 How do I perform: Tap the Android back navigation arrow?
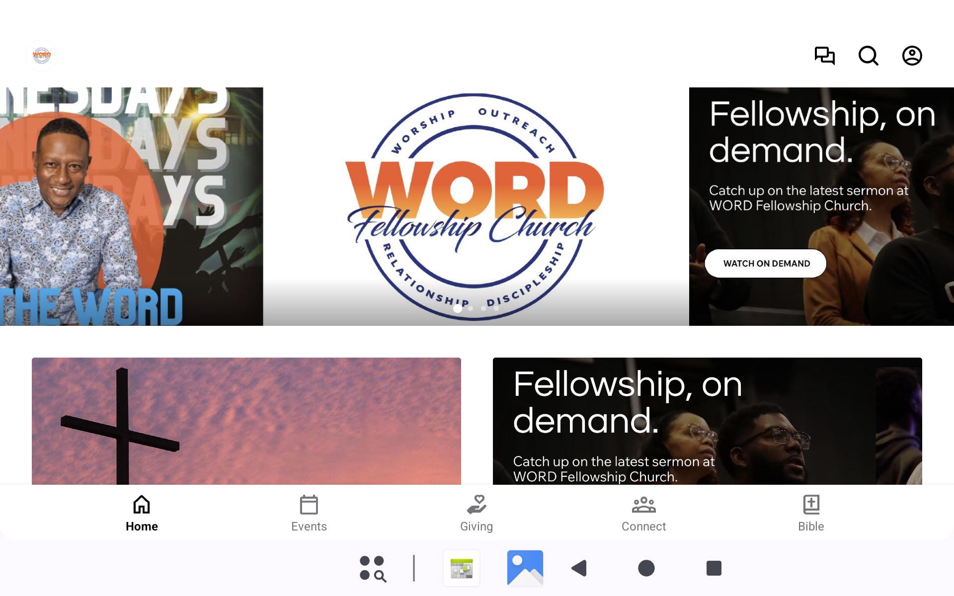pyautogui.click(x=579, y=568)
